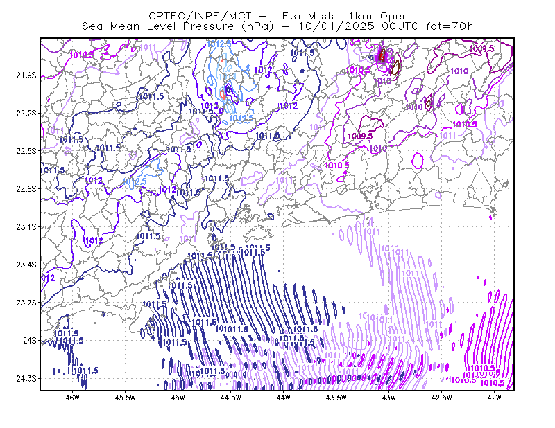
Task: Click the chart title 'Eta Model 1km Oper'
Action: (x=344, y=16)
